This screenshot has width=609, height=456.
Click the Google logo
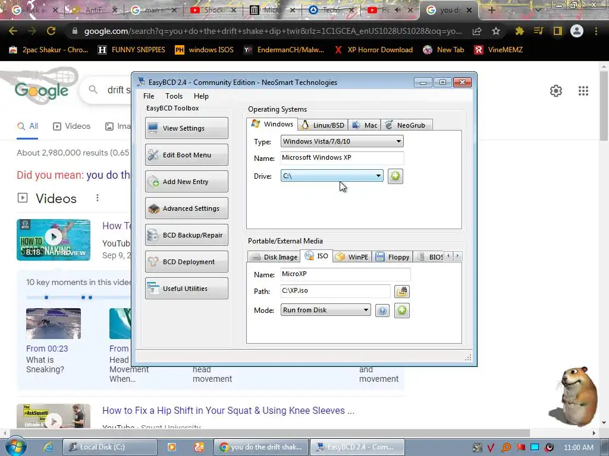42,90
